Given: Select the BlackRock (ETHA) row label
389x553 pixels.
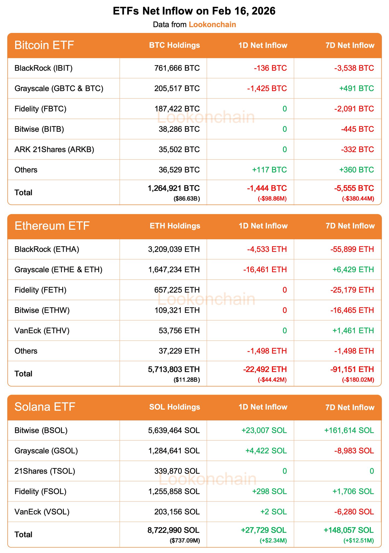Looking at the screenshot, I should click(47, 249).
